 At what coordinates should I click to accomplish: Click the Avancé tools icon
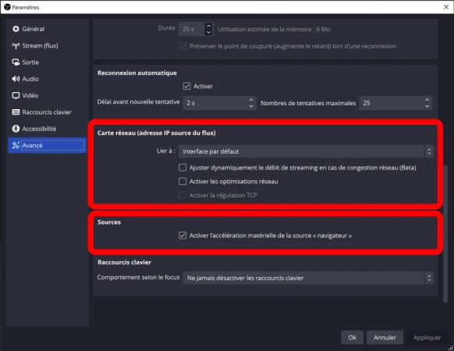click(16, 145)
